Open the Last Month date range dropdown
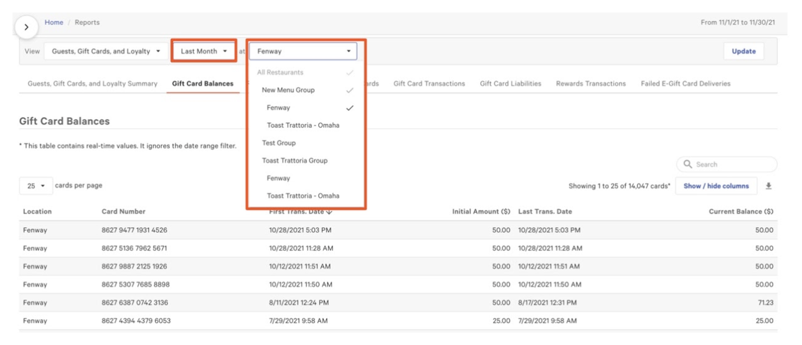This screenshot has width=802, height=345. [204, 52]
